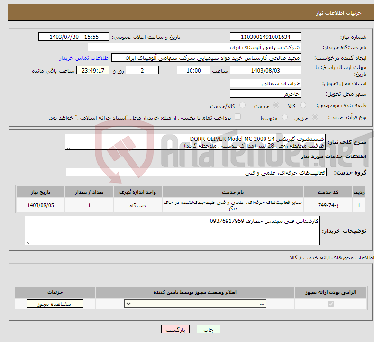Click the city field جاجرم
Image resolution: width=374 pixels, height=342 pixels.
click(265, 93)
